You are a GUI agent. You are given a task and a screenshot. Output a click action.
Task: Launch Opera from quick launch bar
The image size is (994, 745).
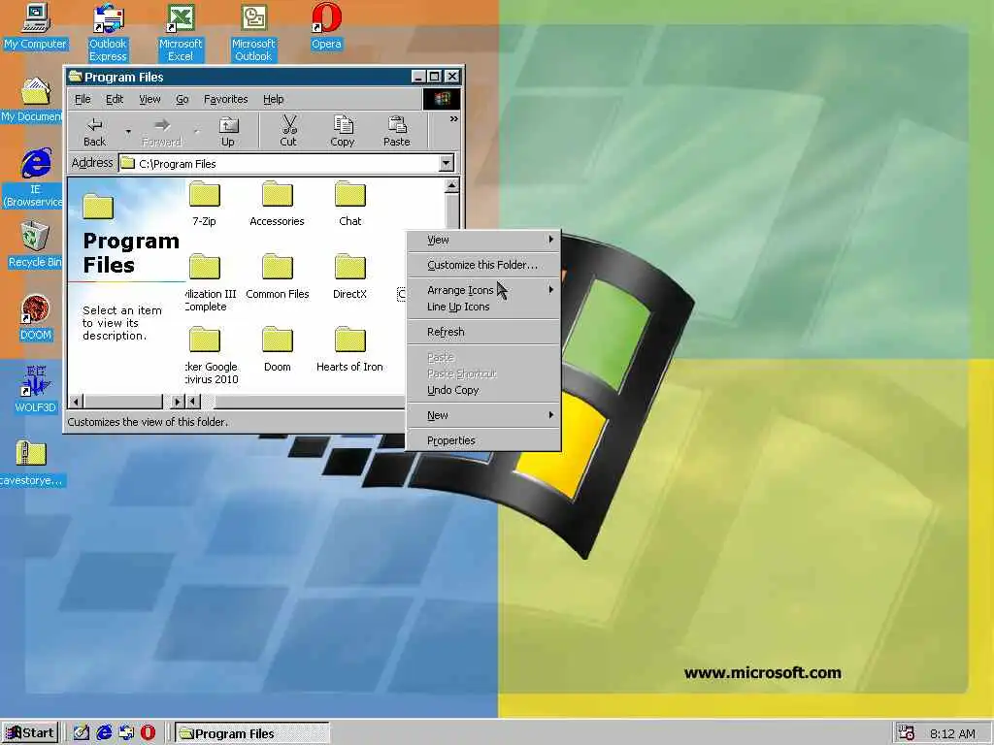point(148,733)
